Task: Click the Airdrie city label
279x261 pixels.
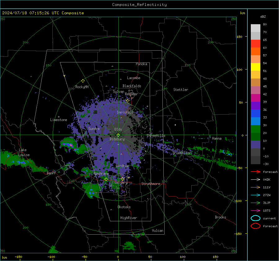Action: pyautogui.click(x=122, y=166)
